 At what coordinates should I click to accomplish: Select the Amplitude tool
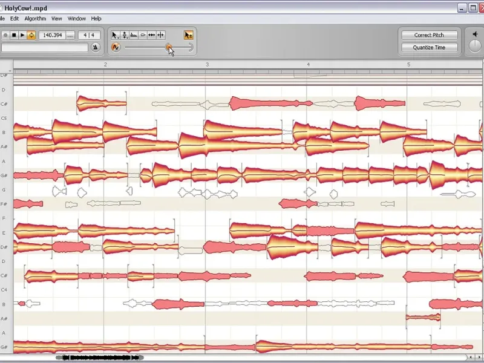pyautogui.click(x=143, y=35)
